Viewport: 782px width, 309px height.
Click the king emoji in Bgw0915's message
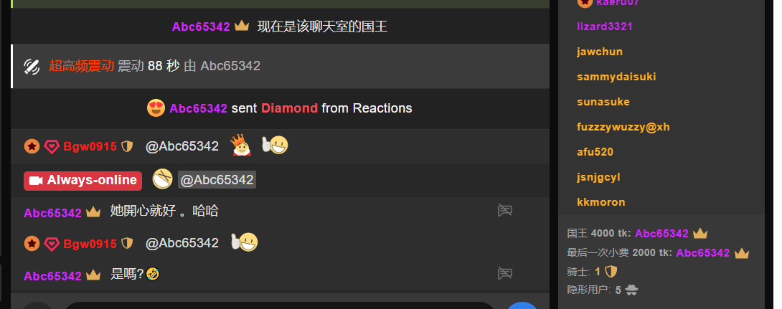pos(241,146)
